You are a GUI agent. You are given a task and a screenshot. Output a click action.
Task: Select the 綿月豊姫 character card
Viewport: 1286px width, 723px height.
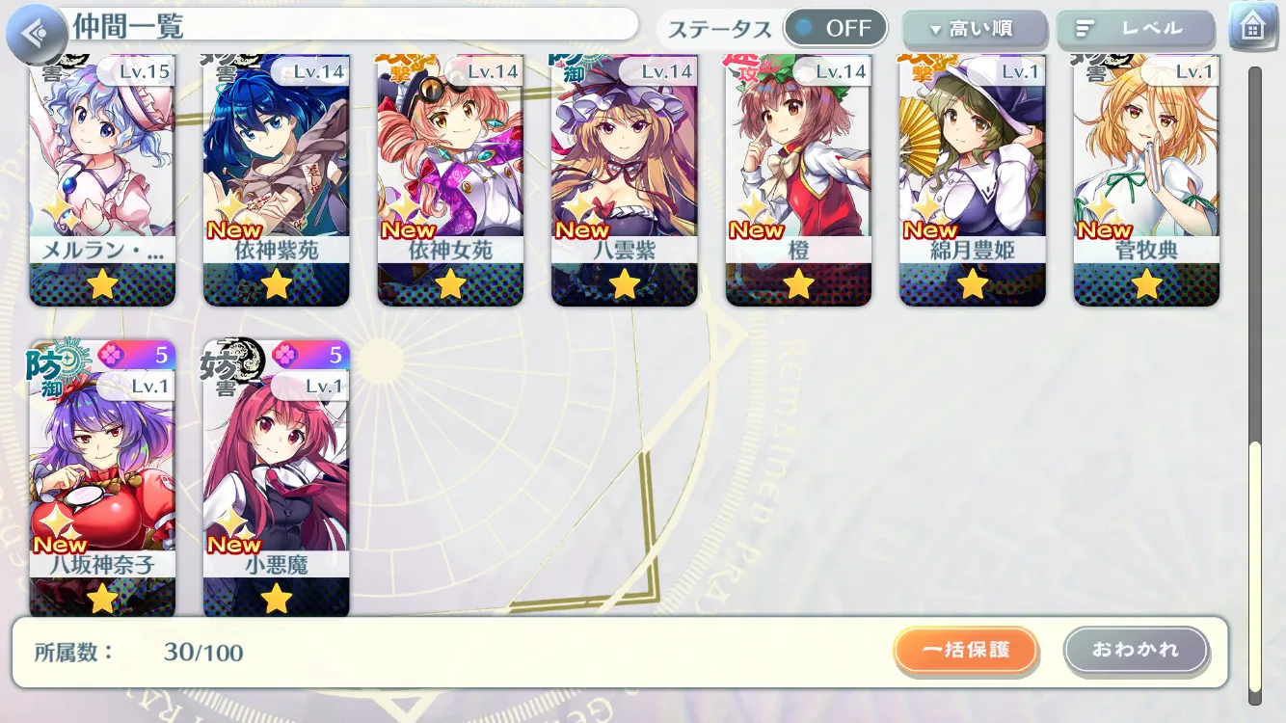pos(972,180)
